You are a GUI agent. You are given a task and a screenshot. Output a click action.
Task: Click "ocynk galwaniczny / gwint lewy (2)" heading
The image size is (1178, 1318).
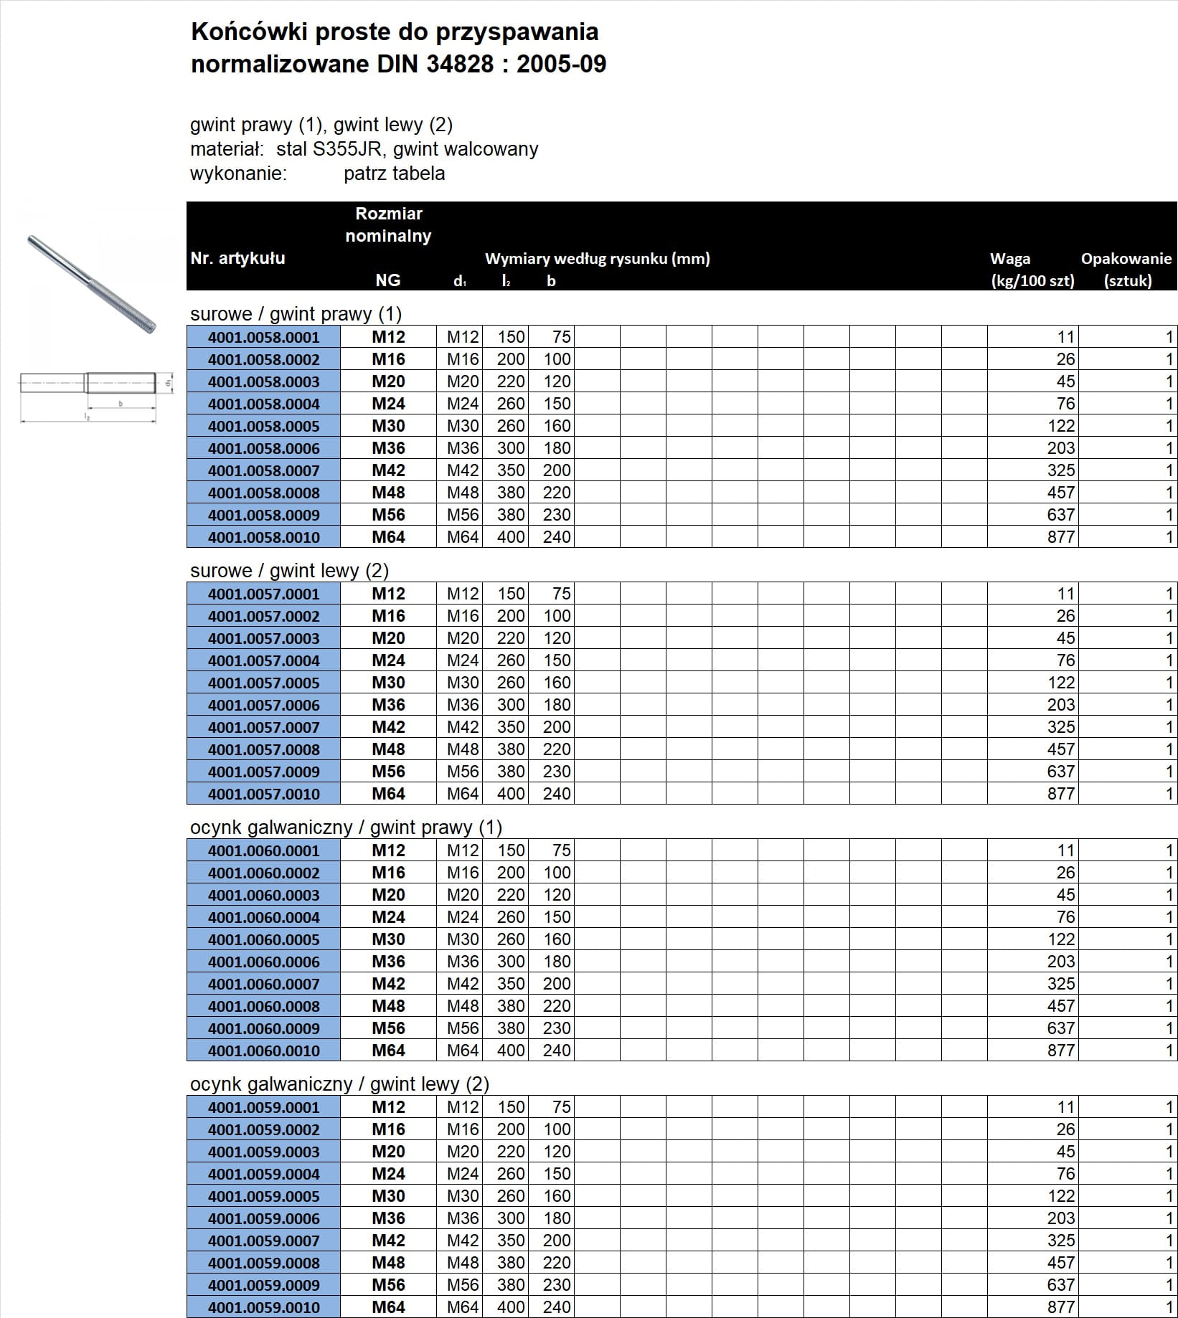point(339,1084)
